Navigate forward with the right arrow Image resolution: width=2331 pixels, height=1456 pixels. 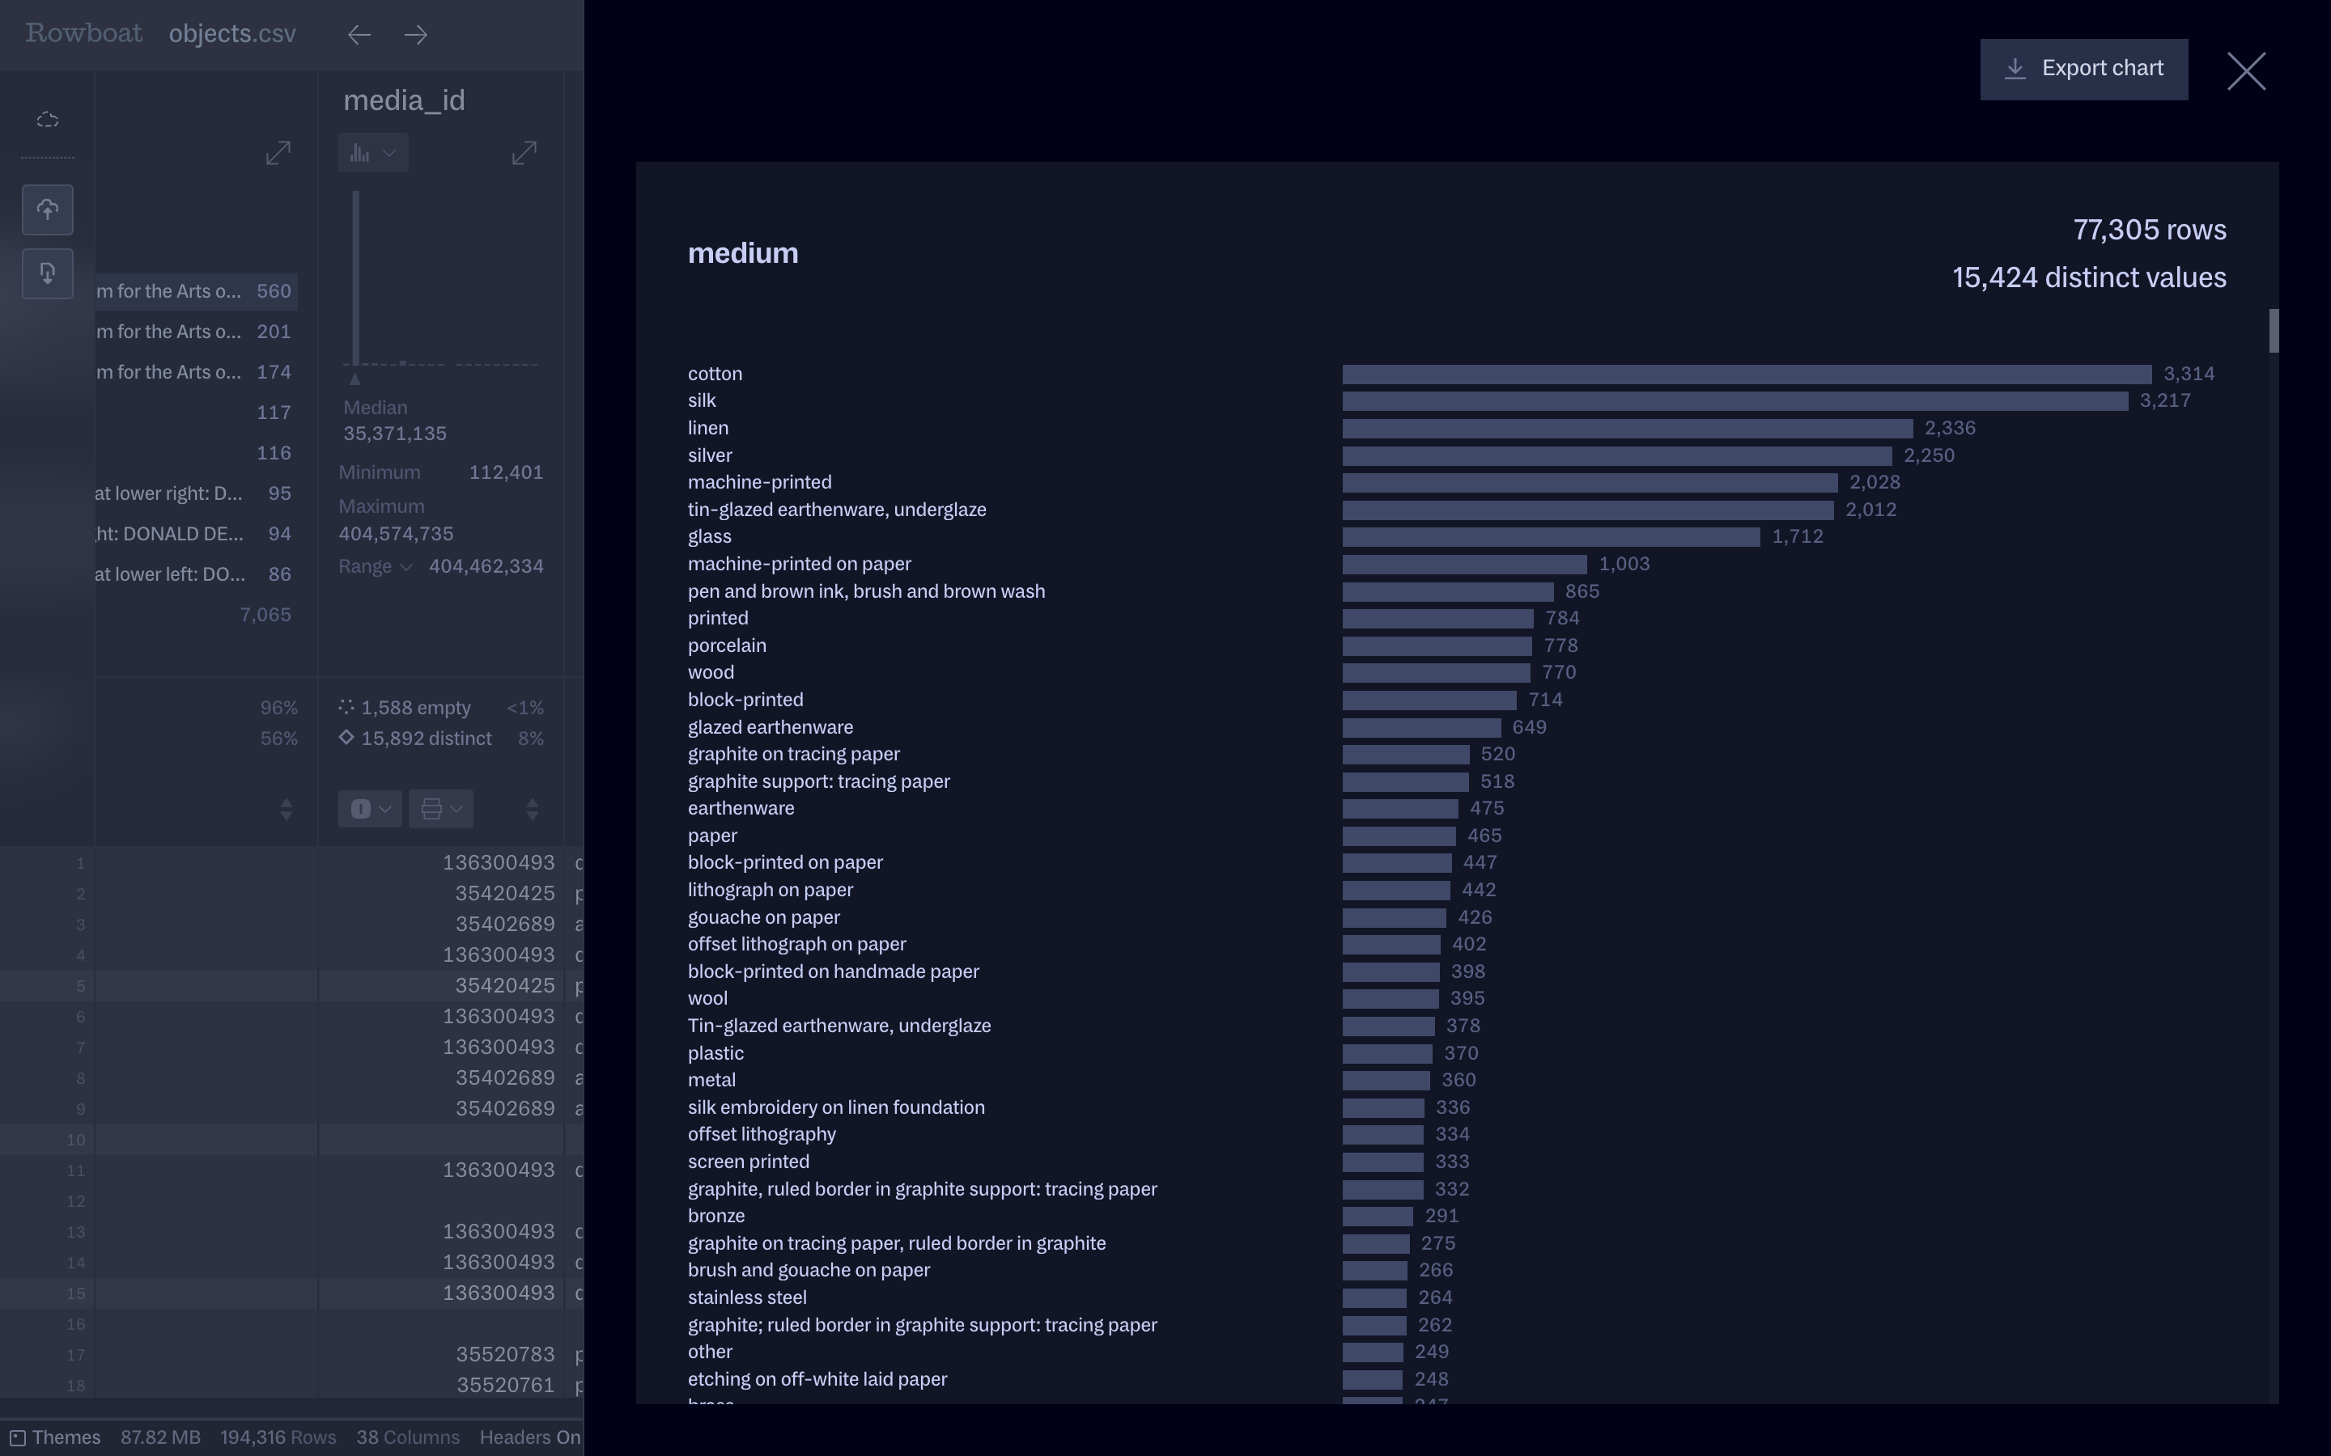pos(416,36)
